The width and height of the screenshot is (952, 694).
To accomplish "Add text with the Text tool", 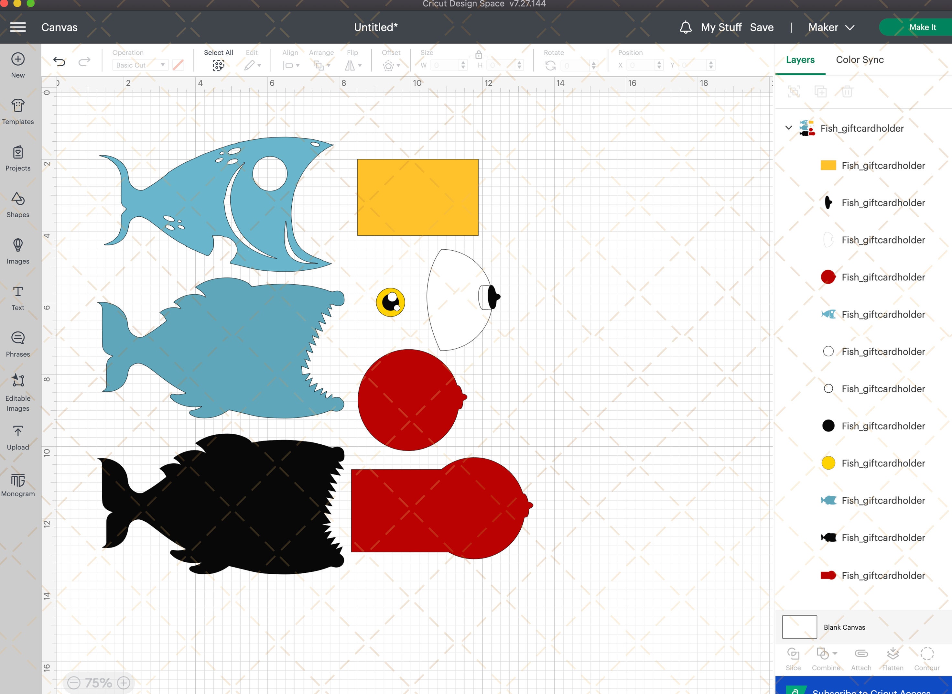I will coord(18,298).
